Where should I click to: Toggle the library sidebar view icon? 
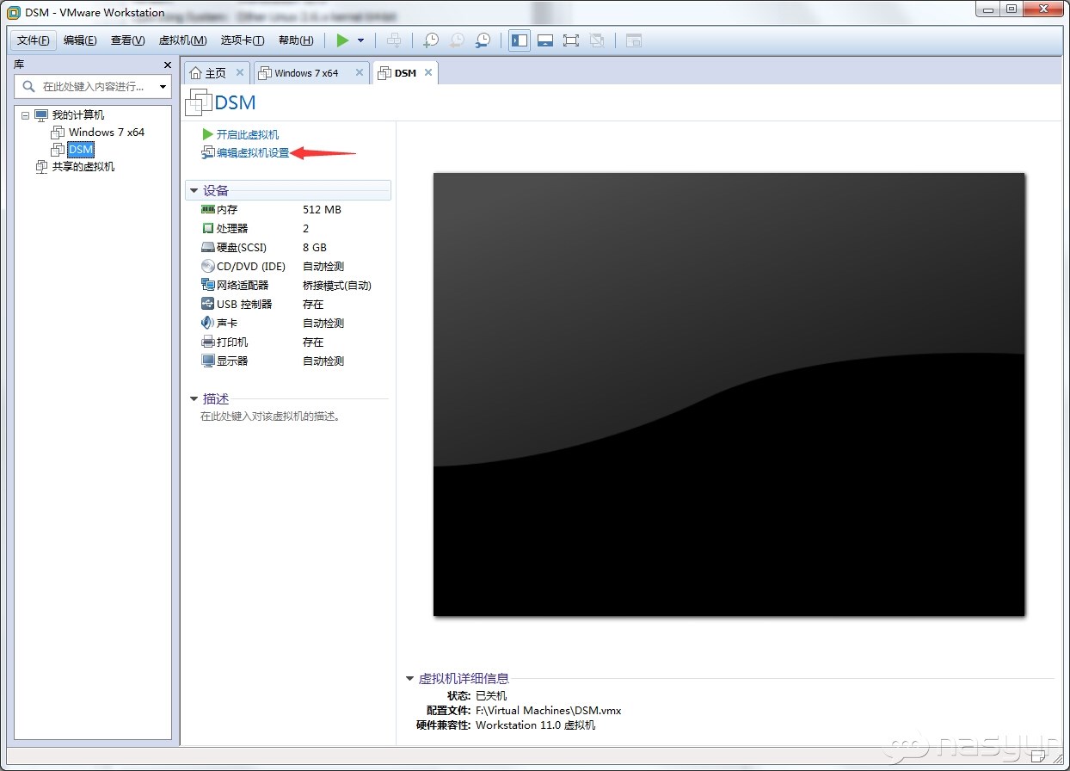click(520, 40)
